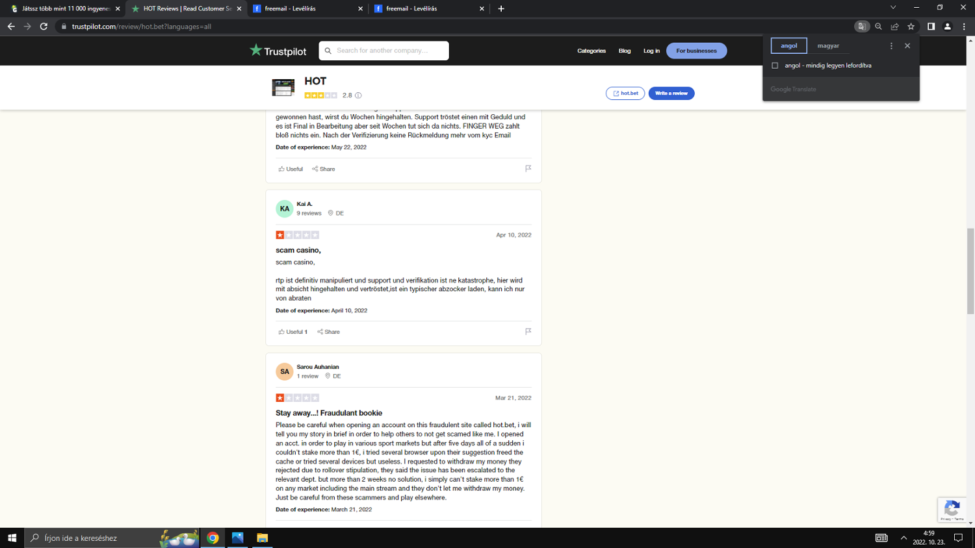The height and width of the screenshot is (548, 975).
Task: Open a new browser tab
Action: [501, 8]
